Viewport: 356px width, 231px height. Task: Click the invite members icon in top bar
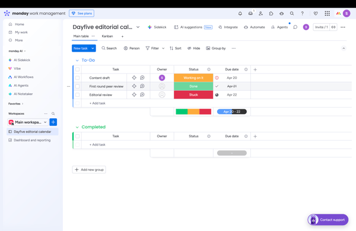(260, 14)
